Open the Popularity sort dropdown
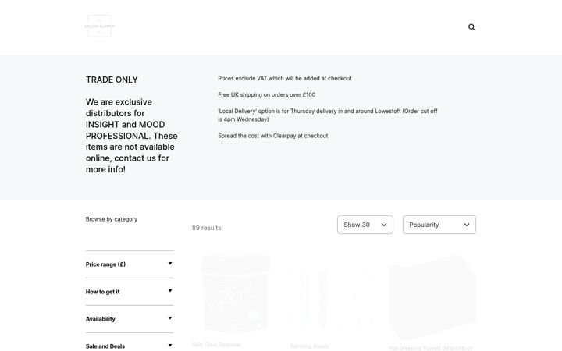 439,225
